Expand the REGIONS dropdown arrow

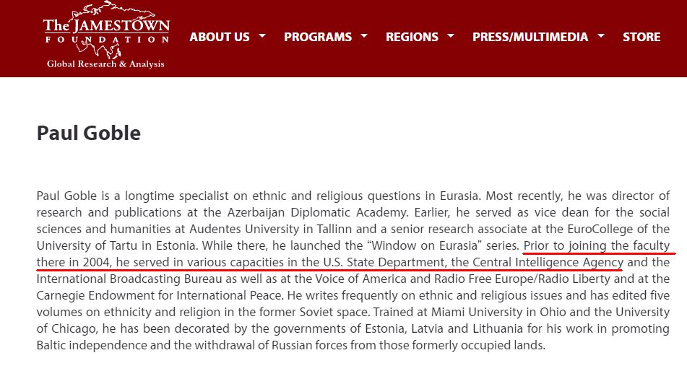(x=451, y=36)
